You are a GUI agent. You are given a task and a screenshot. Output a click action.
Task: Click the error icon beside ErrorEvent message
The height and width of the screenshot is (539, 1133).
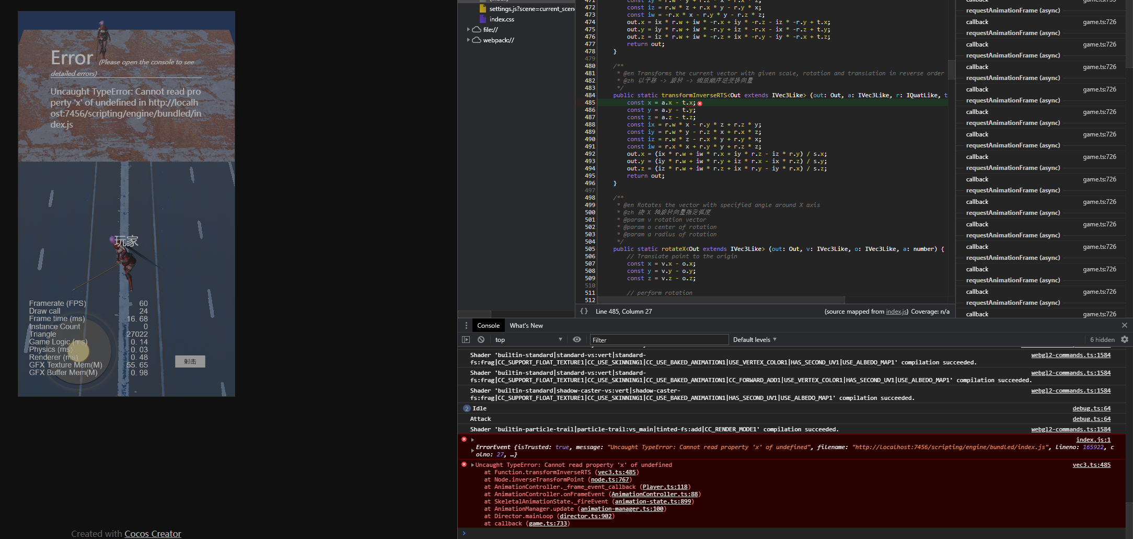(x=464, y=440)
